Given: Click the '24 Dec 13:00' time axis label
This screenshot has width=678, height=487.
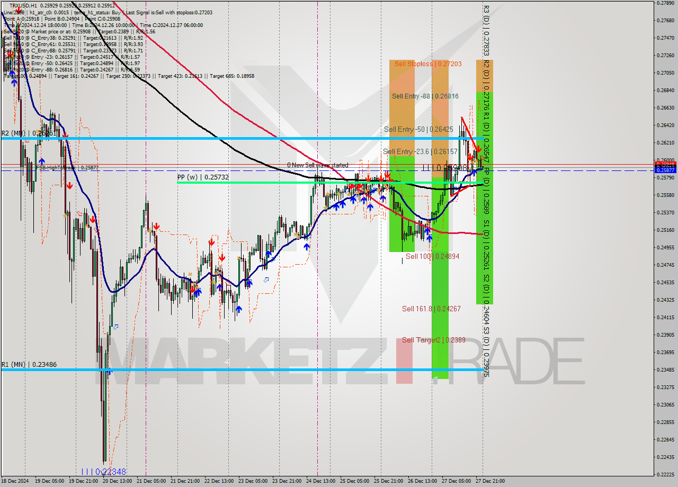Looking at the screenshot, I should click(x=319, y=481).
